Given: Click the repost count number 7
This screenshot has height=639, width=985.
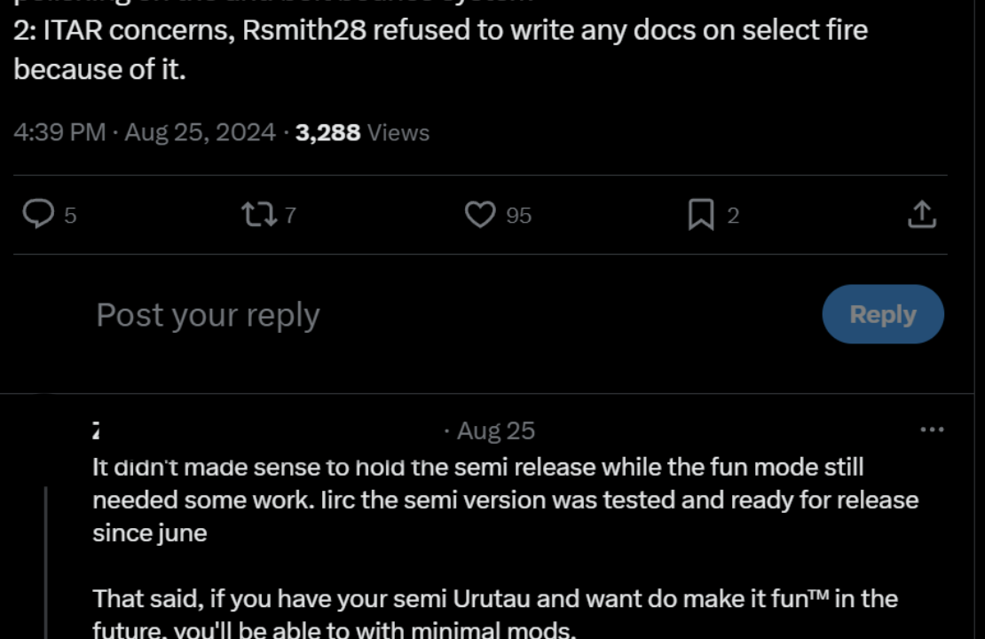Looking at the screenshot, I should 290,216.
